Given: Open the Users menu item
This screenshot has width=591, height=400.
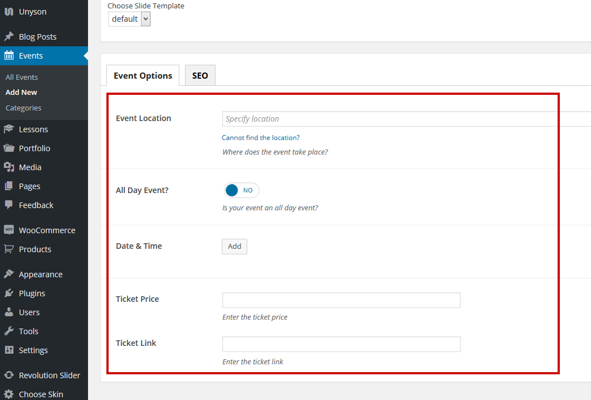Looking at the screenshot, I should [43, 312].
